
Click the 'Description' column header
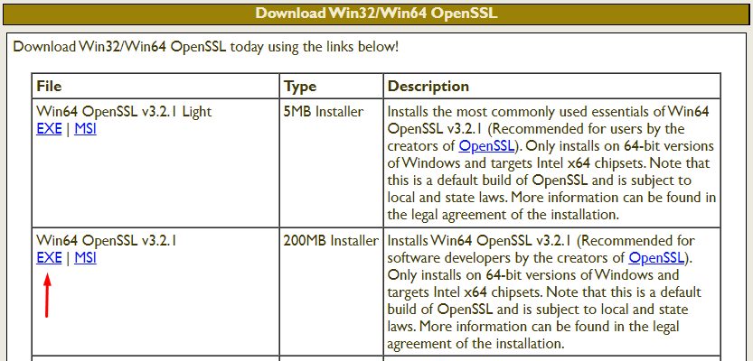click(x=552, y=87)
